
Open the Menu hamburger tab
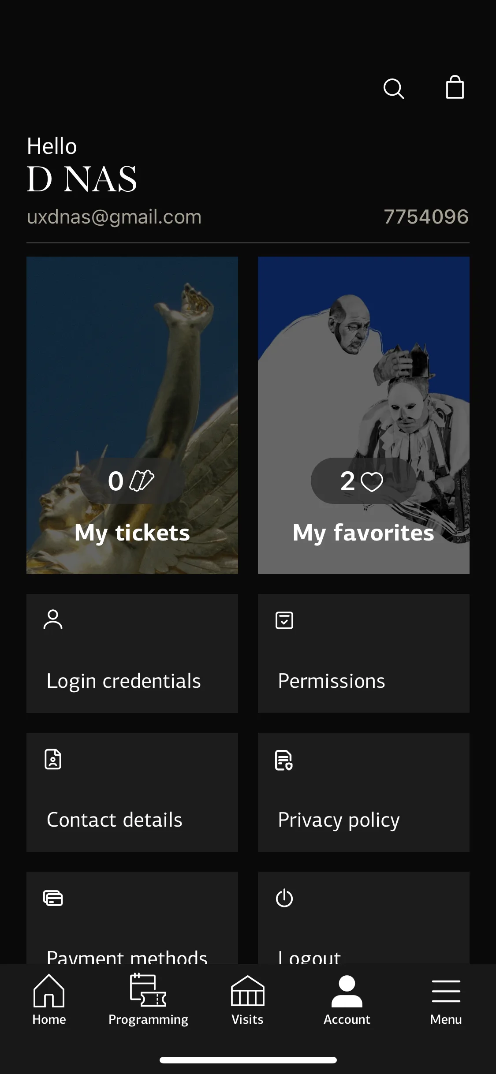446,1000
